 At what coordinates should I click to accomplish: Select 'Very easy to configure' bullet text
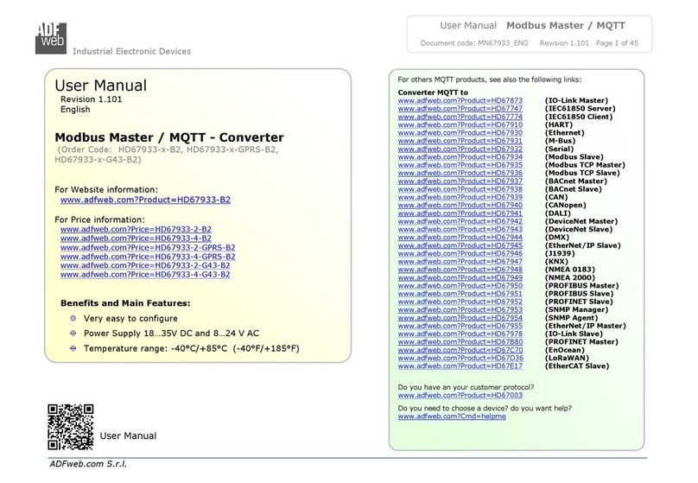tap(130, 318)
